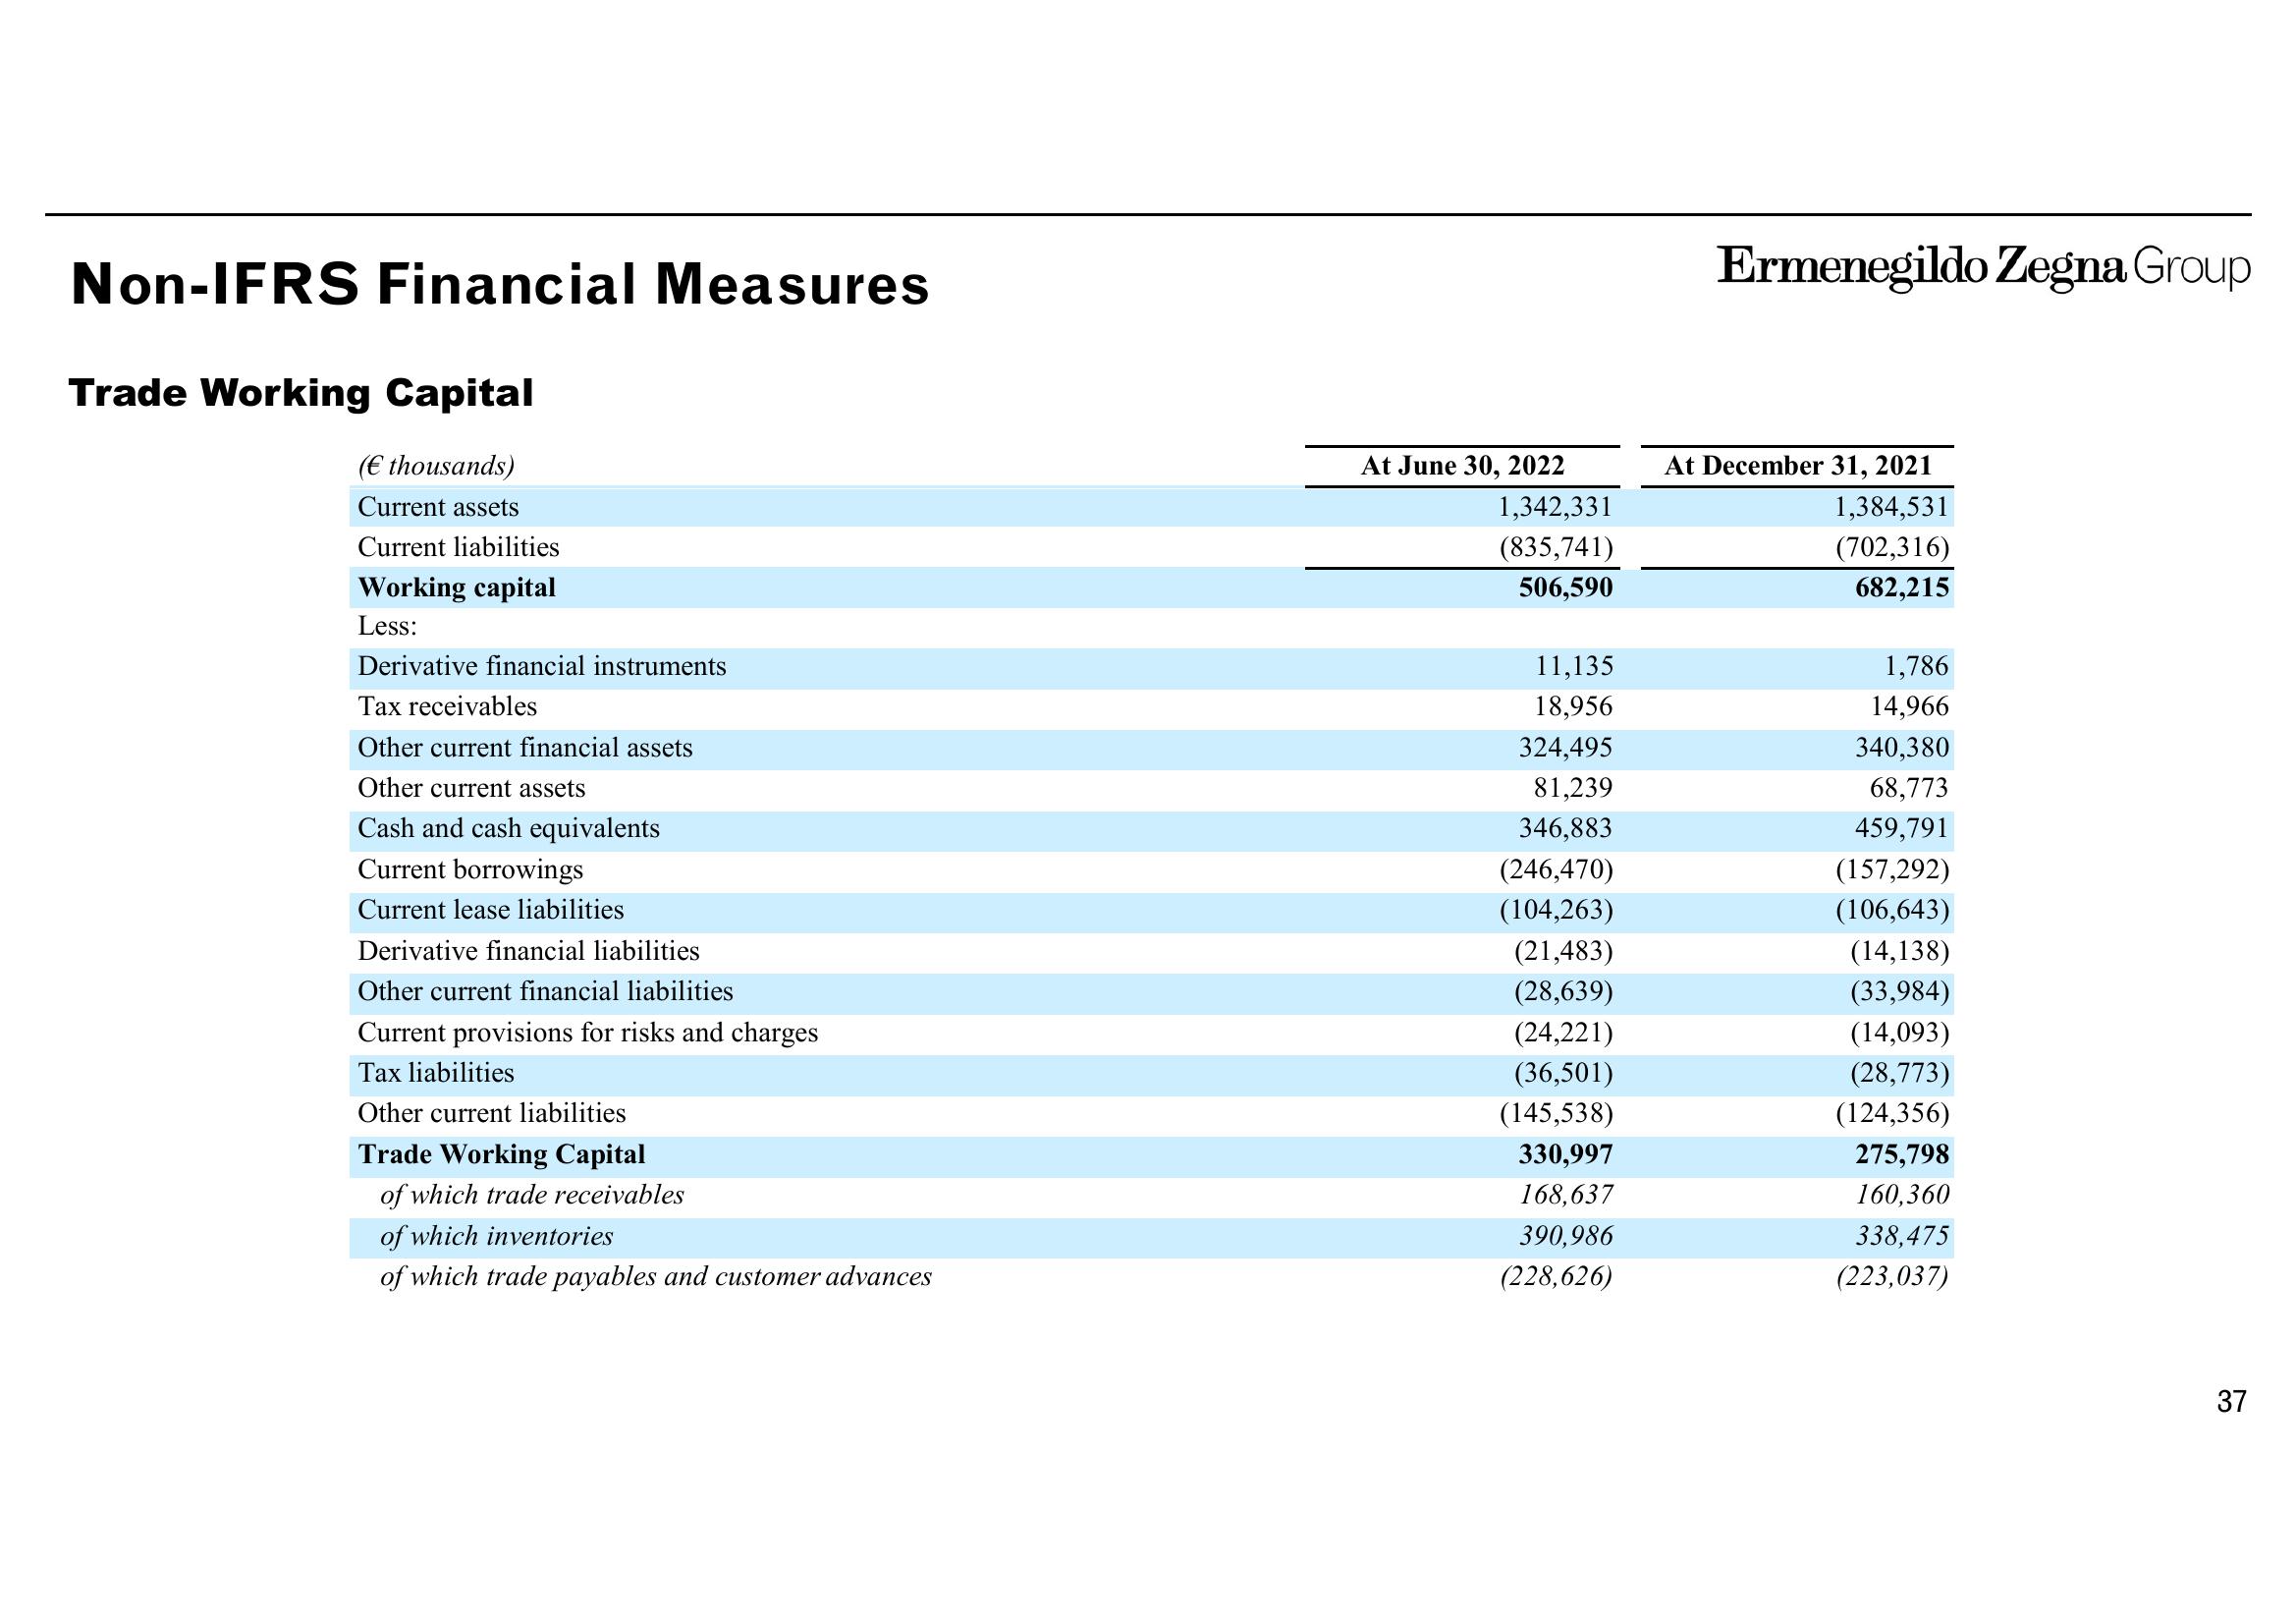This screenshot has height=1624, width=2296.
Task: Click the Non-IFRS Financial Measures heading
Action: 500,284
